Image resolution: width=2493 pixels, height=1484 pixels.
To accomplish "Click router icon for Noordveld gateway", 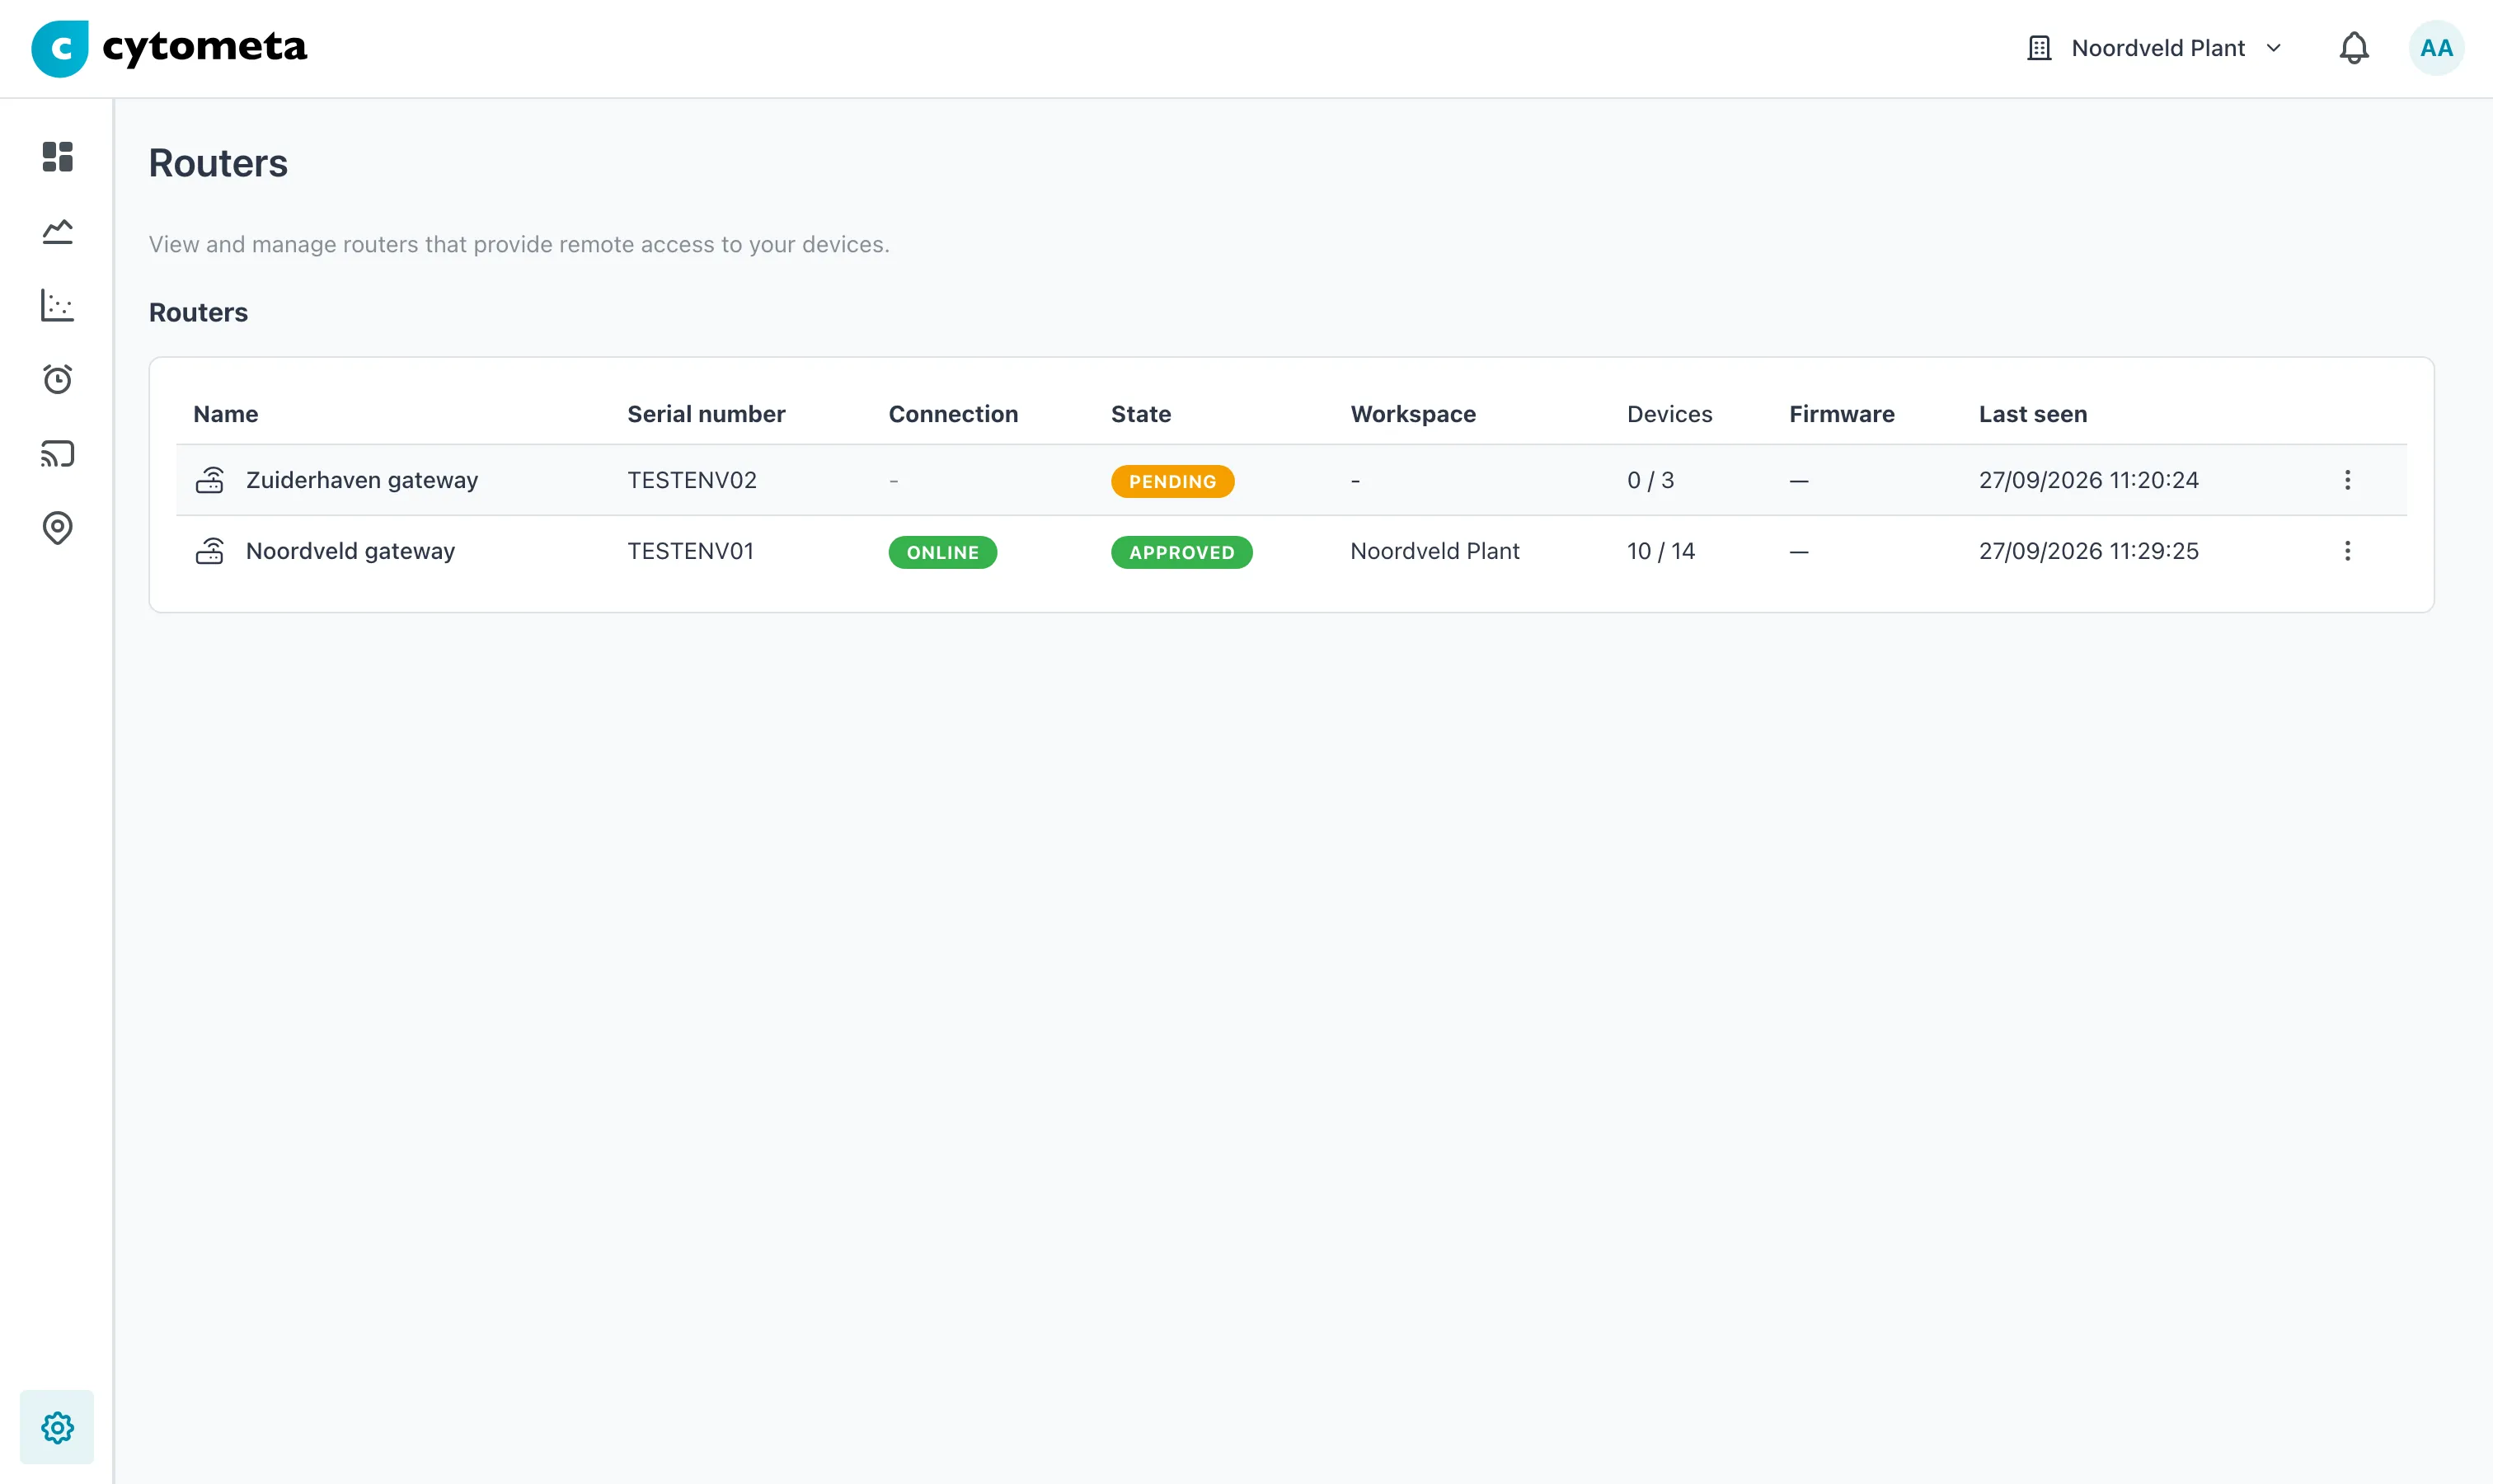I will click(209, 551).
